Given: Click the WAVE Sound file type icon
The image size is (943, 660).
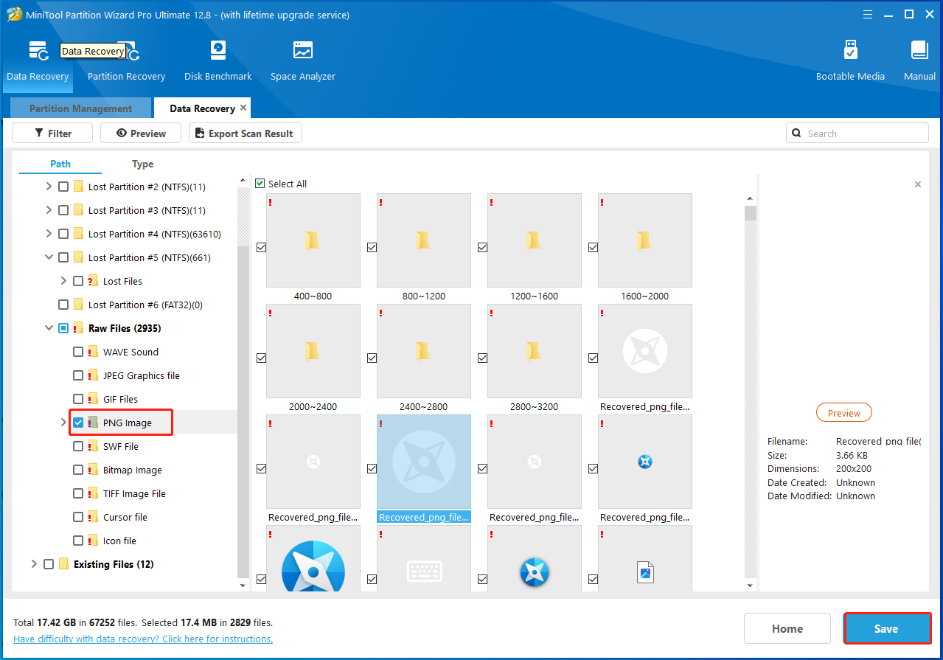Looking at the screenshot, I should (x=93, y=352).
